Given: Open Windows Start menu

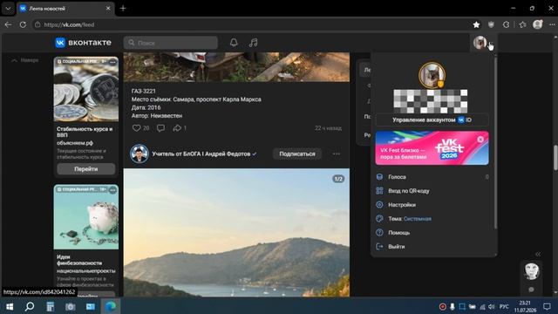Looking at the screenshot, I should click(x=10, y=306).
